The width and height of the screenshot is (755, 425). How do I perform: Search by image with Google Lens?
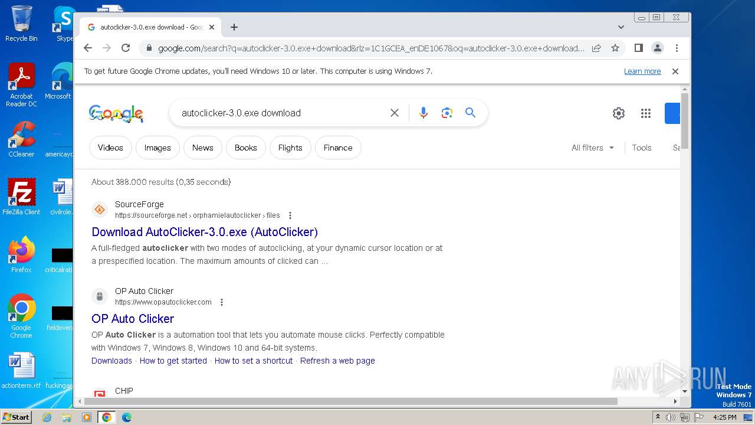(447, 113)
